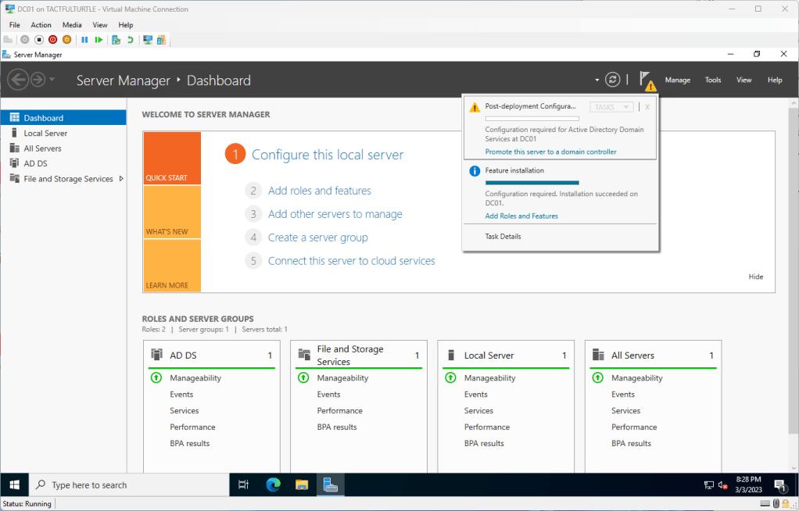Click Add roles and features quick start

click(319, 191)
